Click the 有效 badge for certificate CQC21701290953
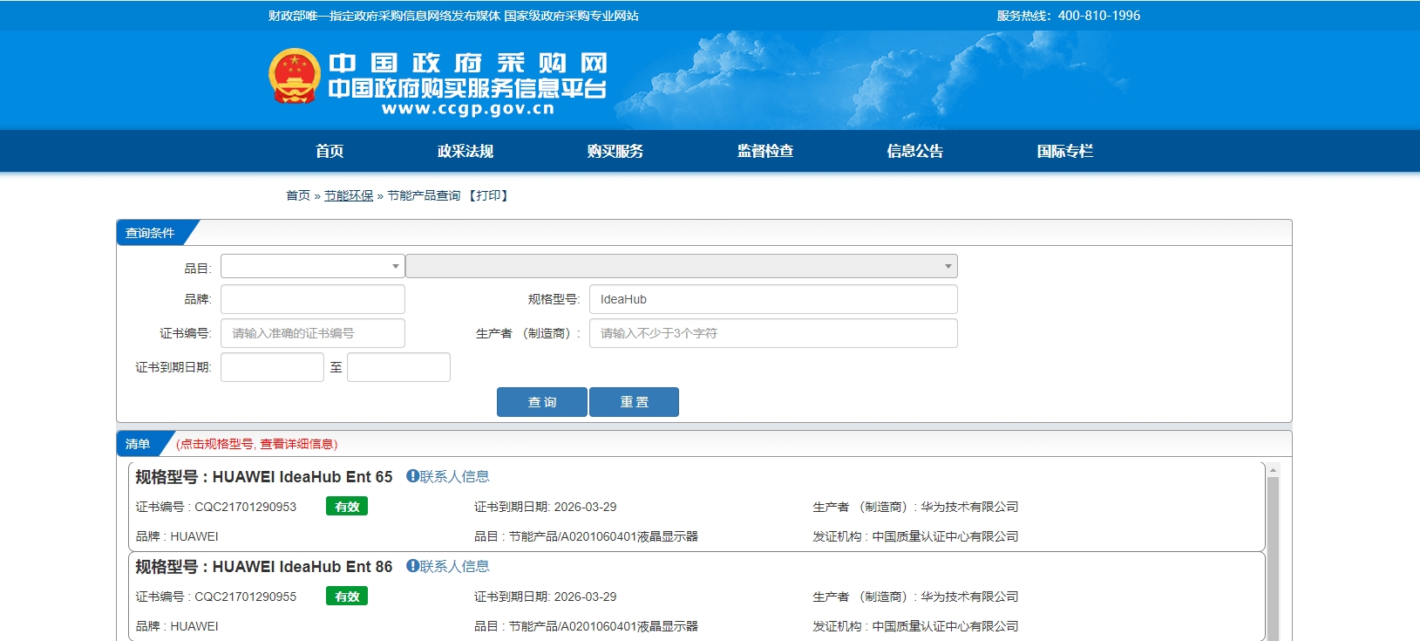1420x641 pixels. (347, 506)
